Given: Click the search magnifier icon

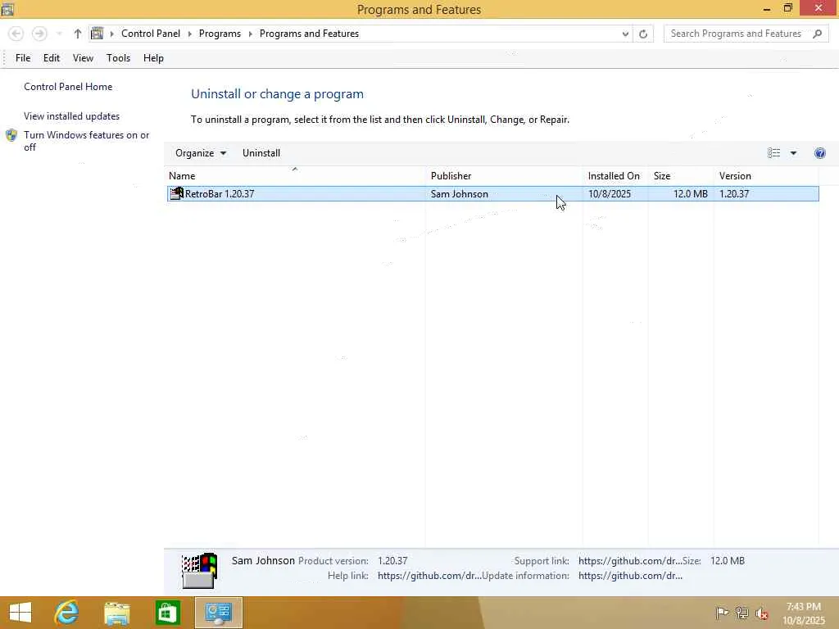Looking at the screenshot, I should click(x=817, y=34).
